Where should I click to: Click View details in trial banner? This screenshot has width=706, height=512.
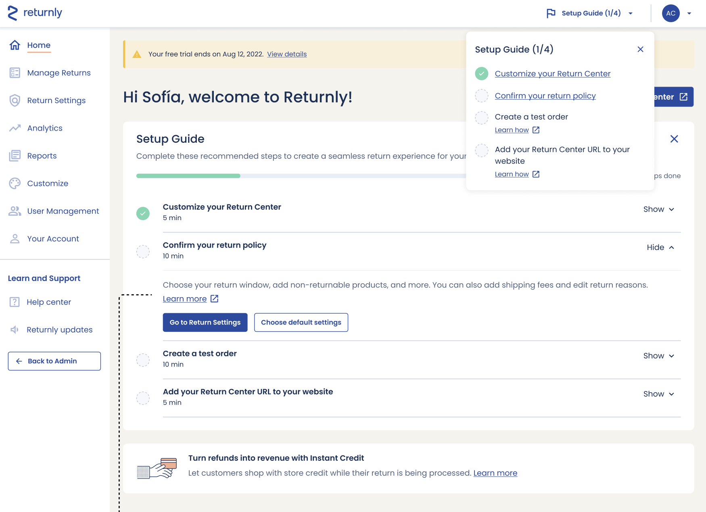(x=287, y=54)
